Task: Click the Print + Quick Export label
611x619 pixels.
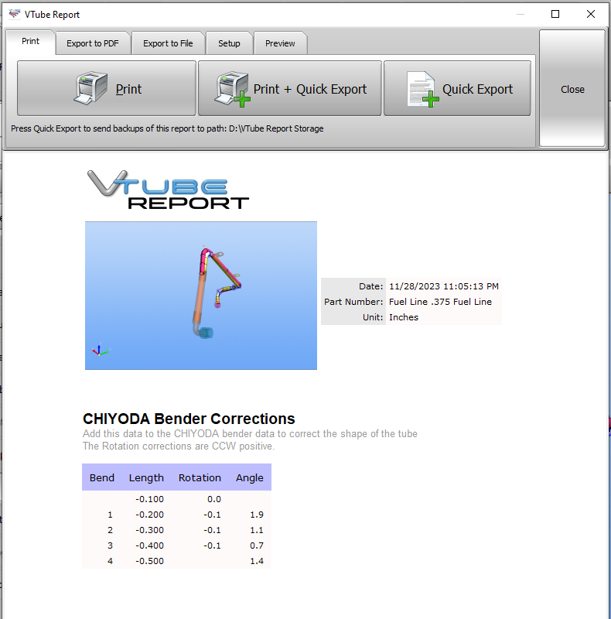Action: 310,89
